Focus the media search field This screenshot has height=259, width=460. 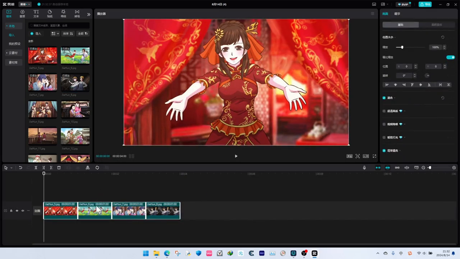[x=59, y=26]
